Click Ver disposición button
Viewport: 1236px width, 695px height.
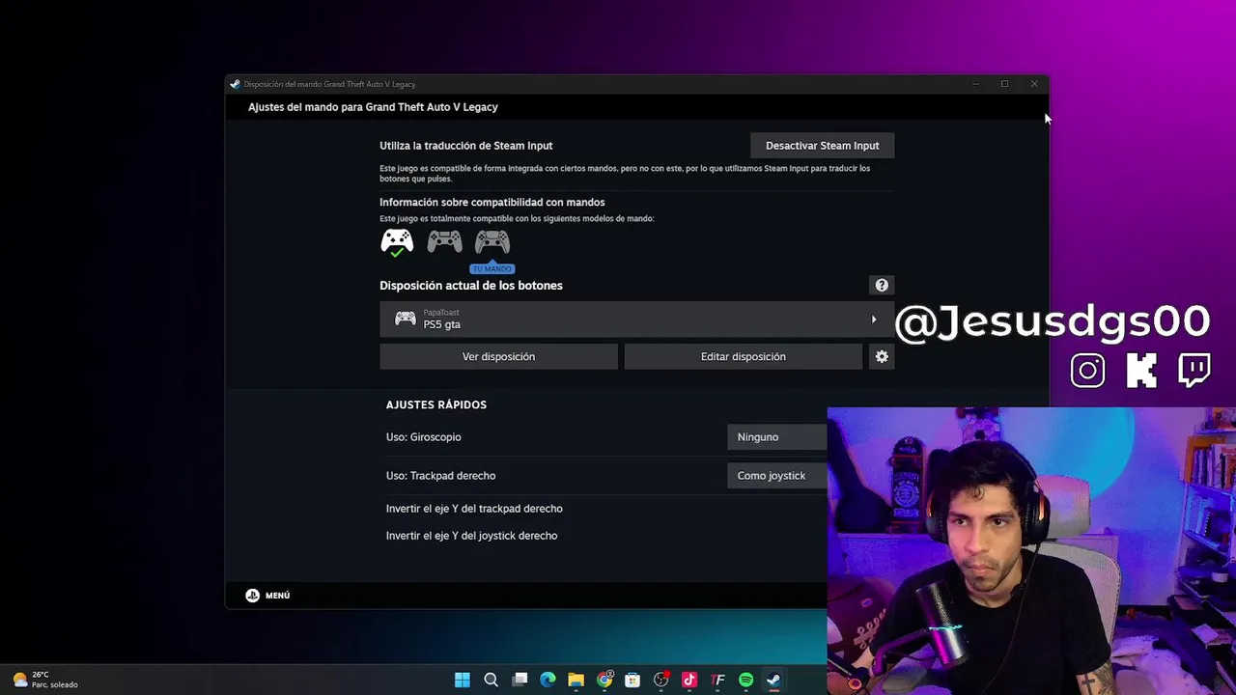(498, 356)
